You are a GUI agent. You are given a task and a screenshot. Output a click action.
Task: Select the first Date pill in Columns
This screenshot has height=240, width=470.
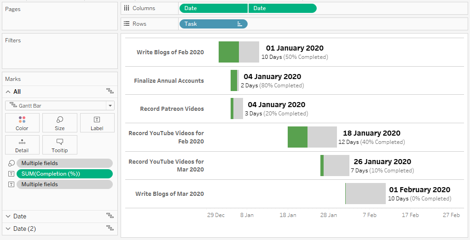click(x=214, y=8)
